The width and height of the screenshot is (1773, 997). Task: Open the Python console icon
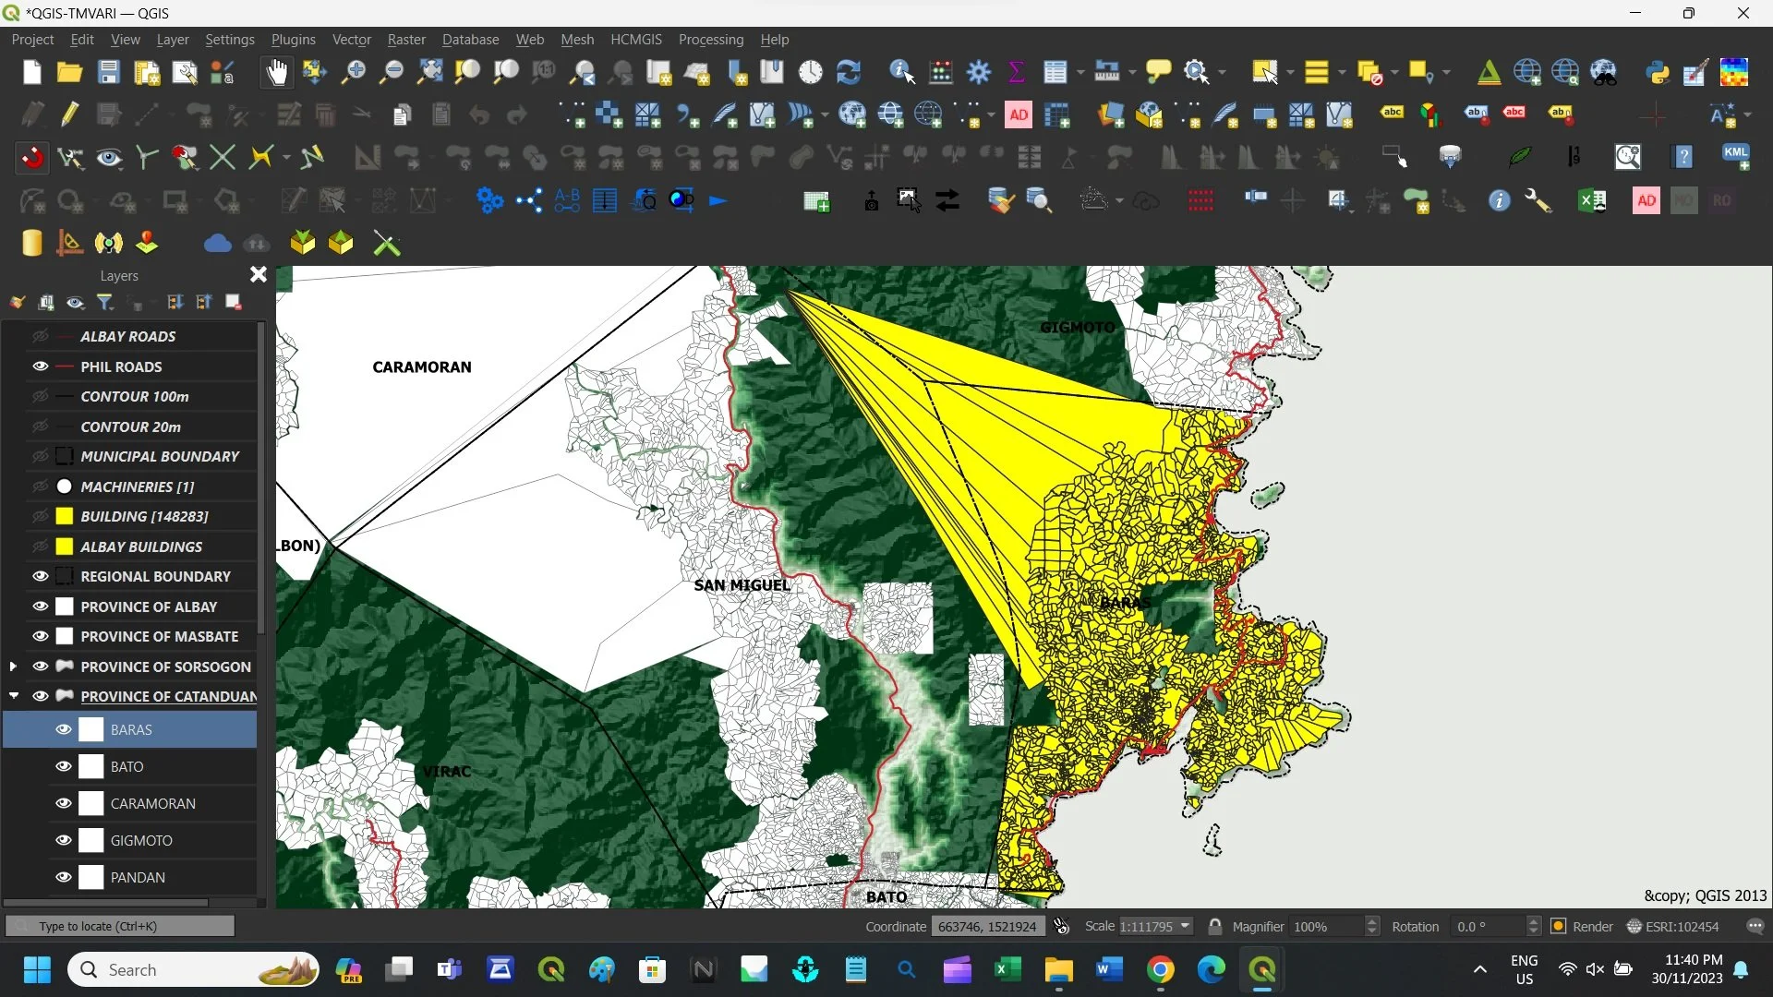(x=1658, y=72)
